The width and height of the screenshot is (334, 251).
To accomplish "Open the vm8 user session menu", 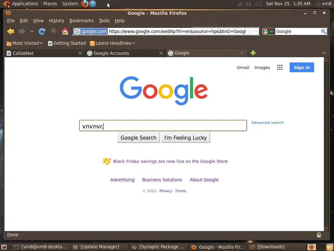I will coord(324,4).
